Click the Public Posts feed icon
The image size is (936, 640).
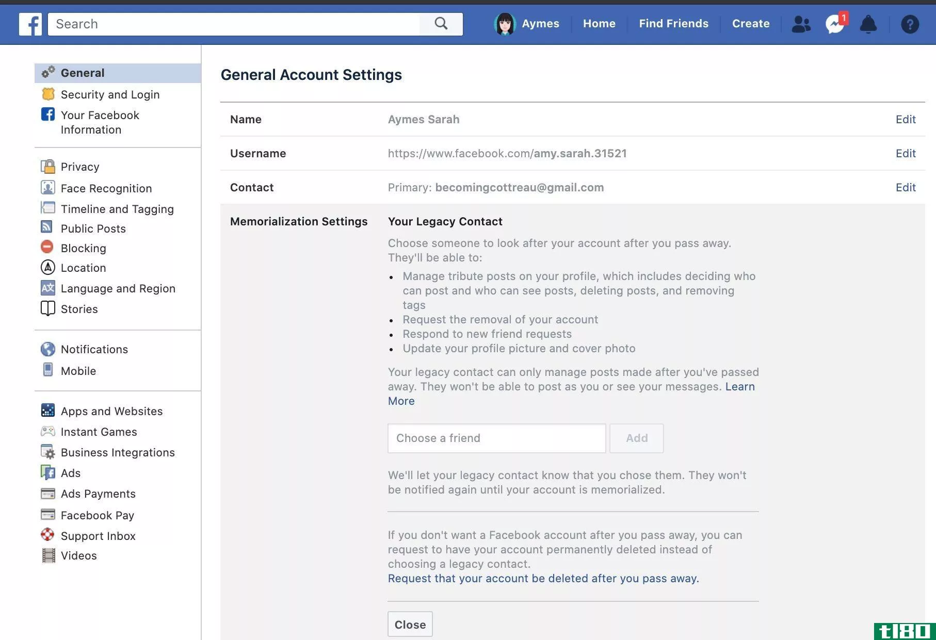[x=47, y=227]
